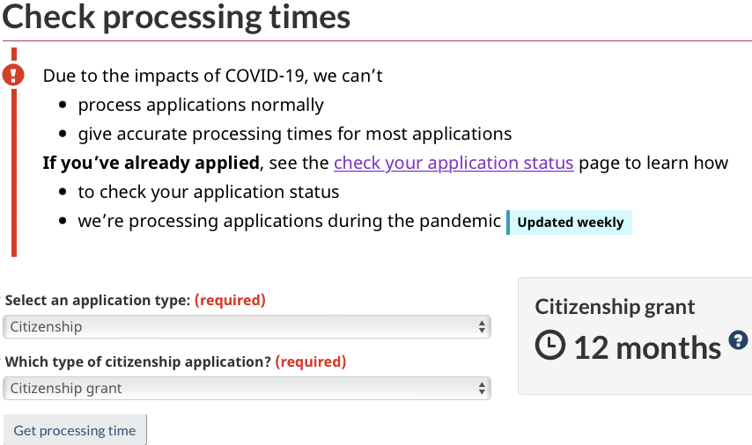Image resolution: width=752 pixels, height=445 pixels.
Task: Click the process applications normally bullet
Action: click(x=201, y=106)
